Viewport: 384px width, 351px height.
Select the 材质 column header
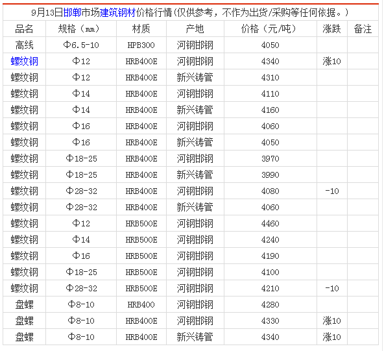click(141, 29)
